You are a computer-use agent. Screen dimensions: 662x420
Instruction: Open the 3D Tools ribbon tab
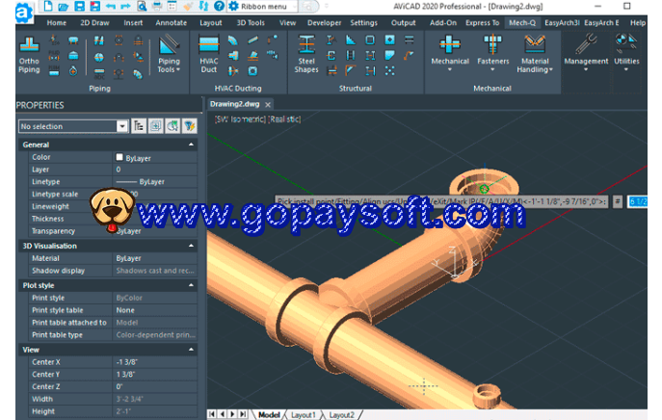251,23
